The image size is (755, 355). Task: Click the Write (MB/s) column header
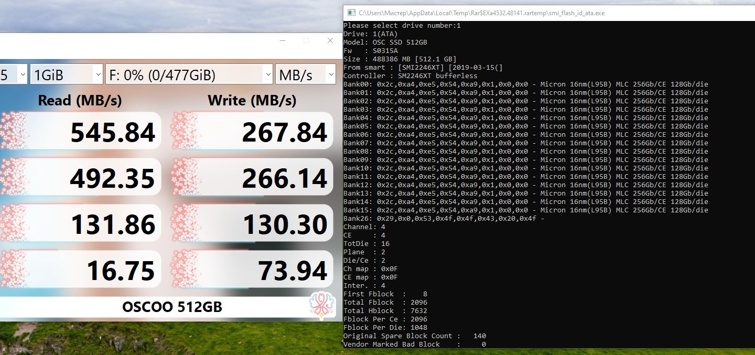(252, 100)
